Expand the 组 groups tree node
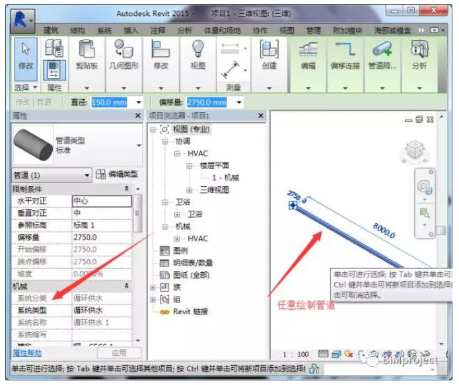 coord(153,300)
